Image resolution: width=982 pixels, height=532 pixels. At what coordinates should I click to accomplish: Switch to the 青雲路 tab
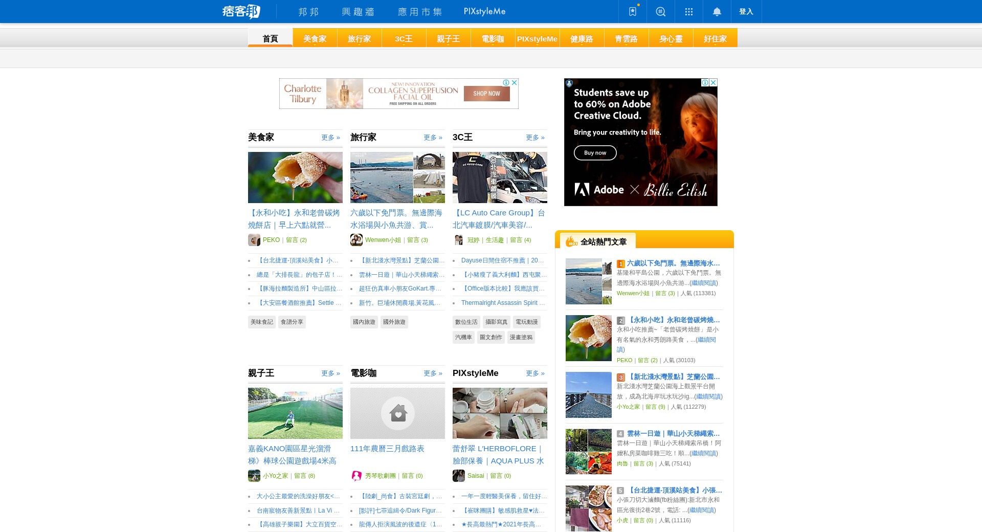click(x=627, y=38)
